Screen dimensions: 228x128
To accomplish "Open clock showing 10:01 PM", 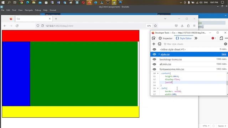I will point(214,2).
